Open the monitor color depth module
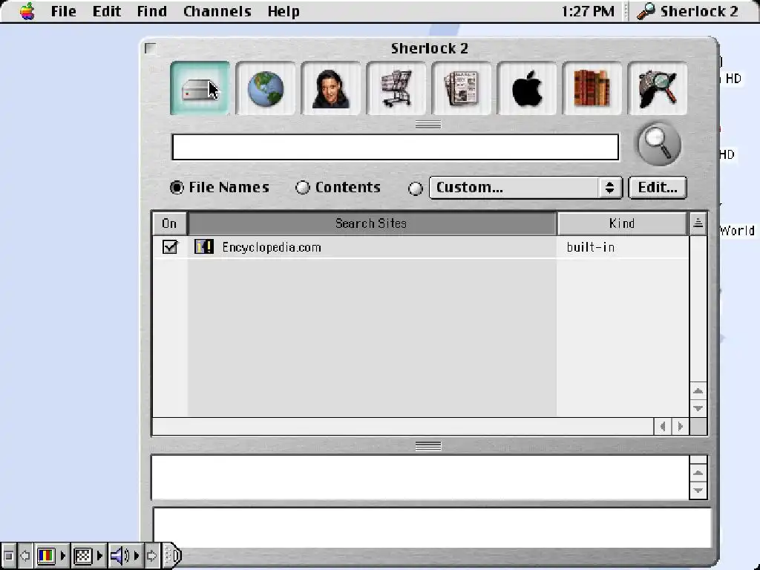The height and width of the screenshot is (570, 760). [x=51, y=555]
